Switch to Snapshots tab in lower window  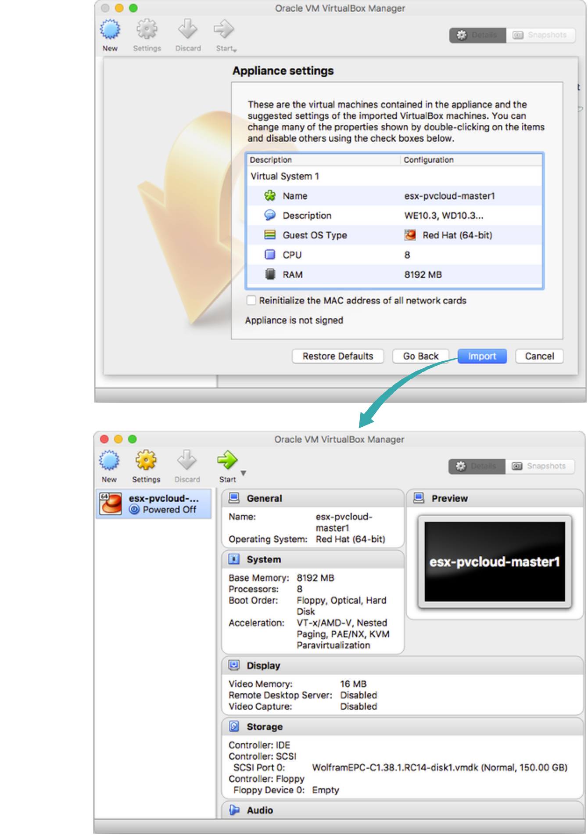pyautogui.click(x=540, y=466)
